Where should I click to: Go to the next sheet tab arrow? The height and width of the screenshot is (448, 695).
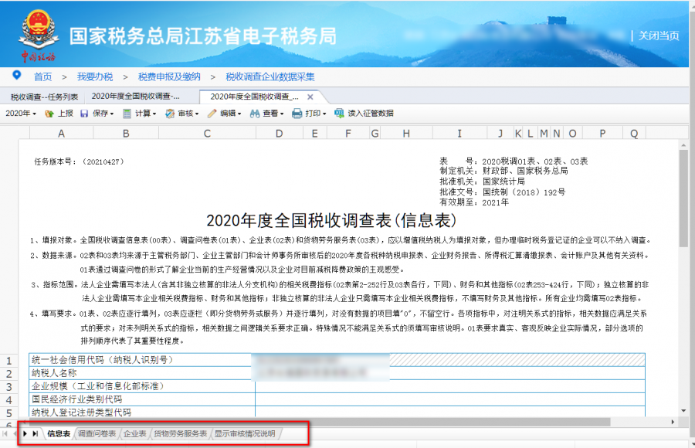pyautogui.click(x=25, y=433)
